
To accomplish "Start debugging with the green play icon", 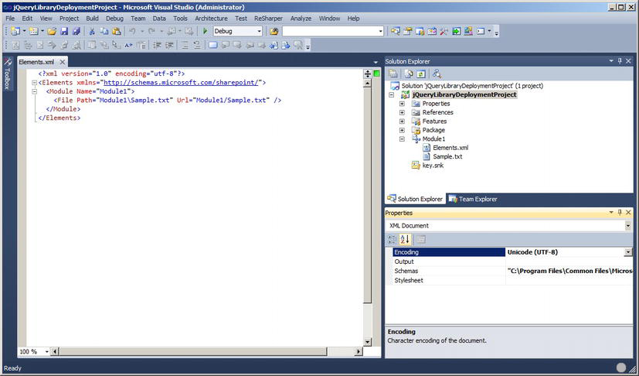I will tap(205, 31).
